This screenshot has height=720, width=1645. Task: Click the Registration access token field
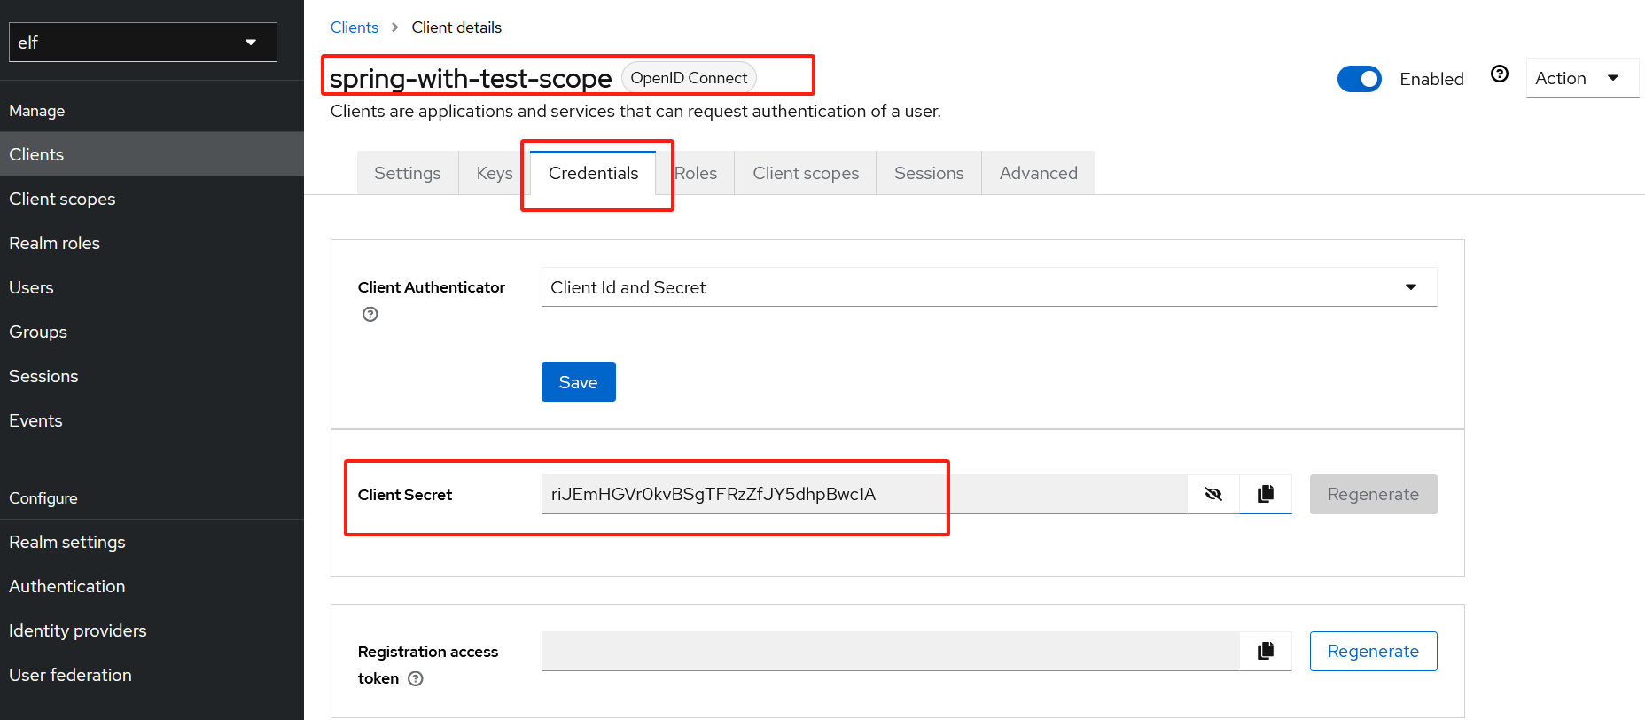(890, 651)
